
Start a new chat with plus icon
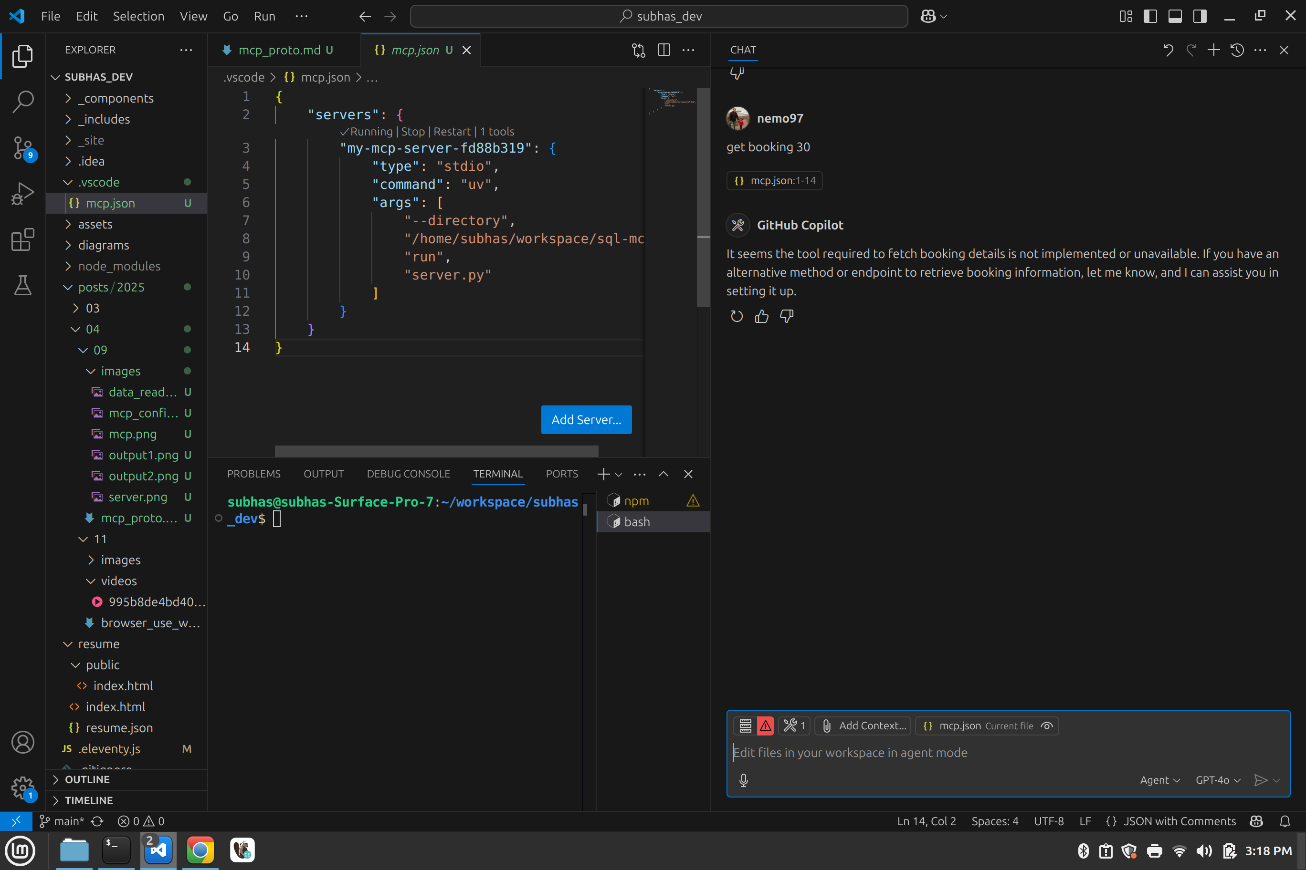(x=1214, y=50)
